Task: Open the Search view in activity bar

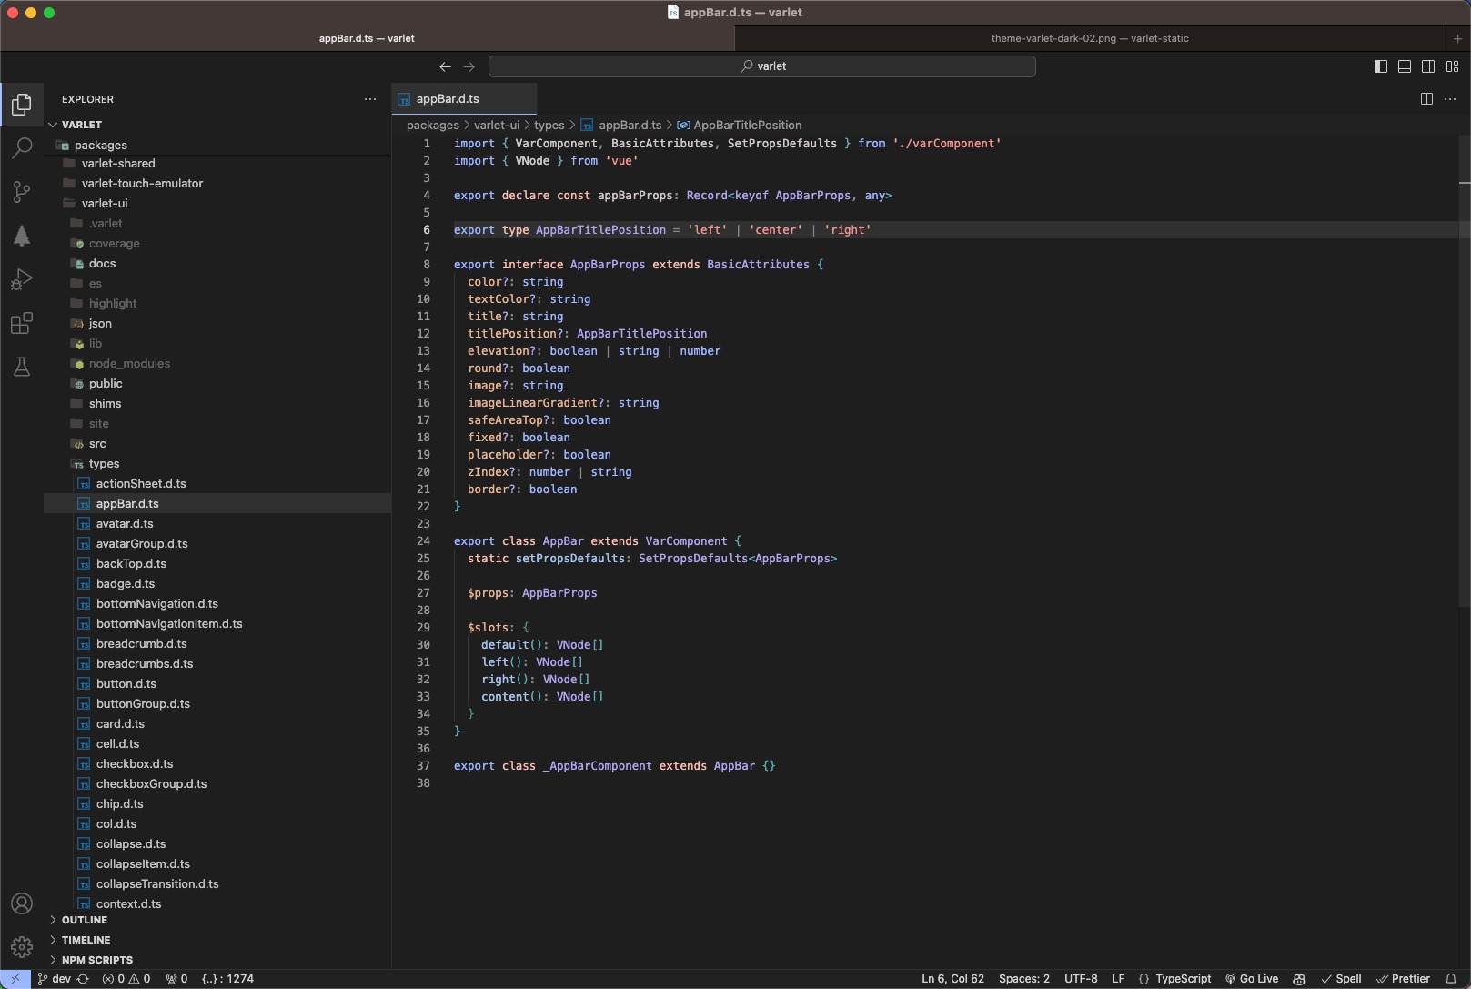Action: [22, 147]
